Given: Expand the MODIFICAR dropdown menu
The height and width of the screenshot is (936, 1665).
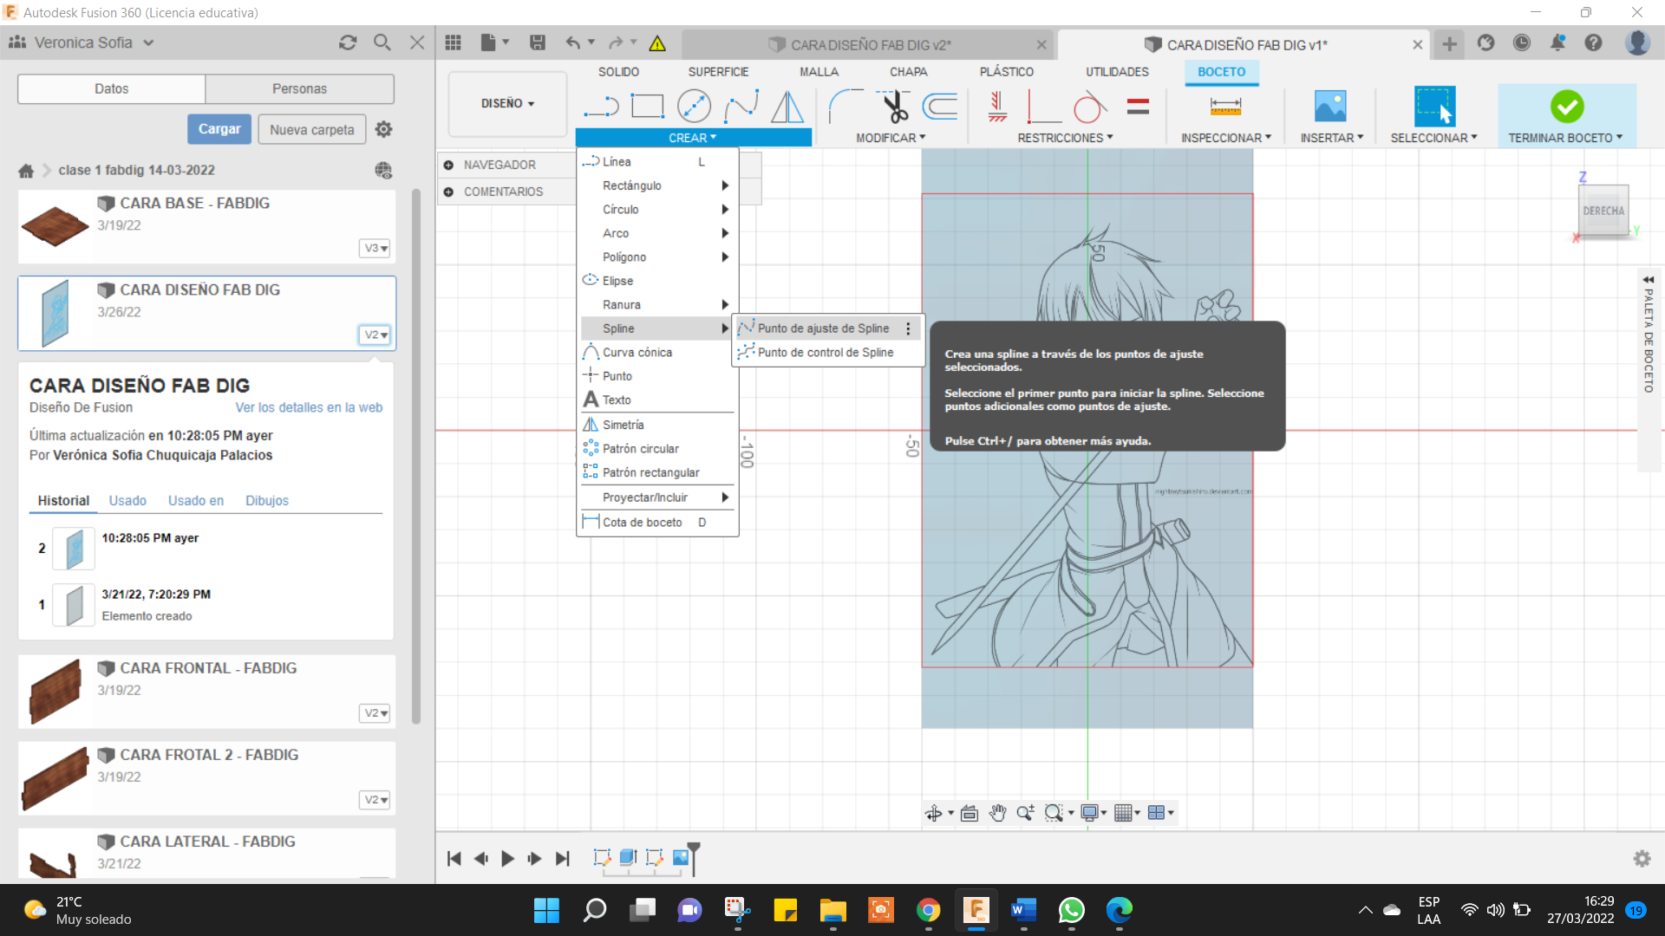Looking at the screenshot, I should tap(891, 138).
